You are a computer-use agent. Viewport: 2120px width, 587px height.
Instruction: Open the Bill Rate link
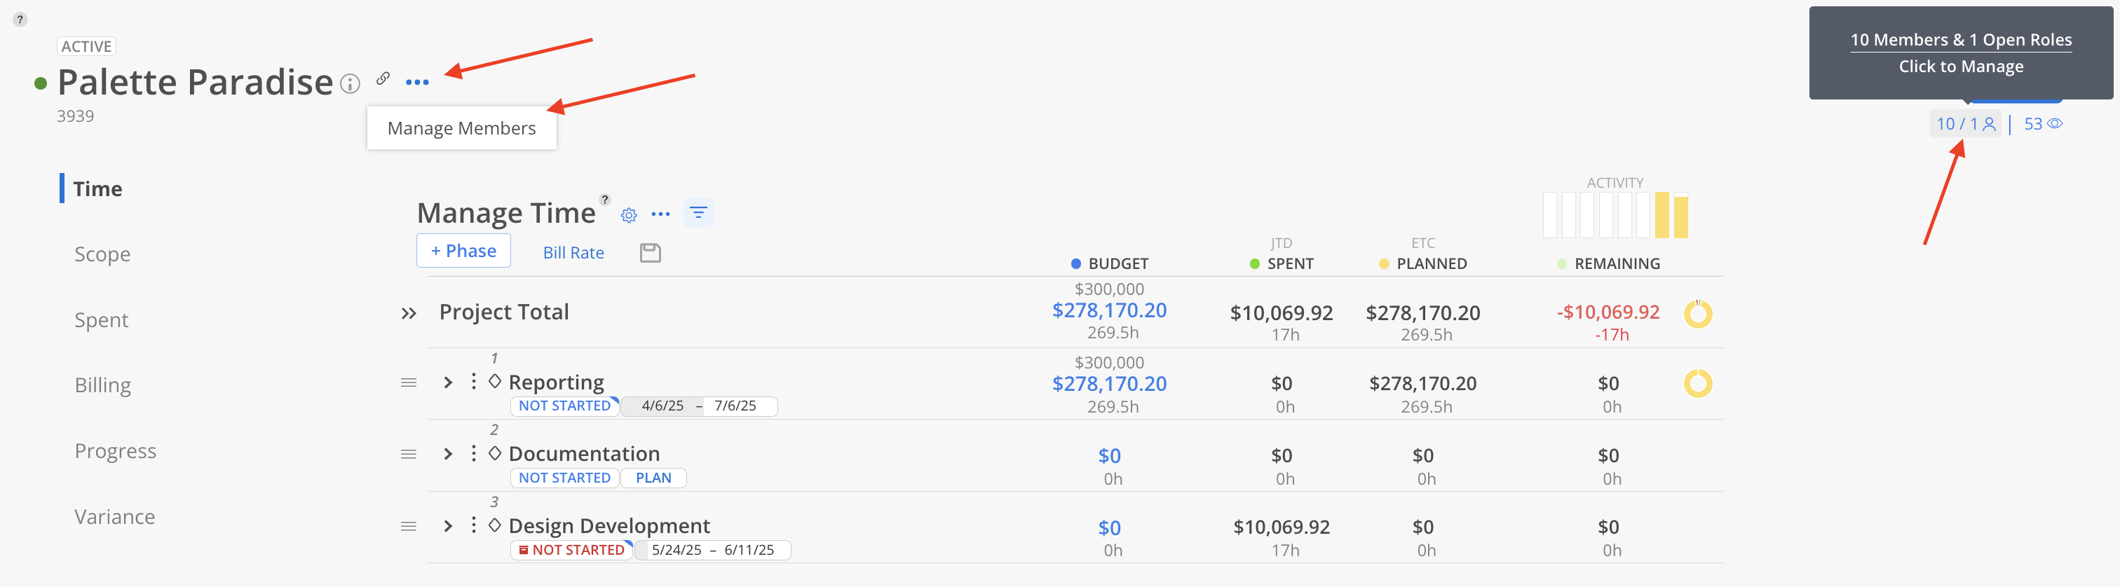click(573, 252)
